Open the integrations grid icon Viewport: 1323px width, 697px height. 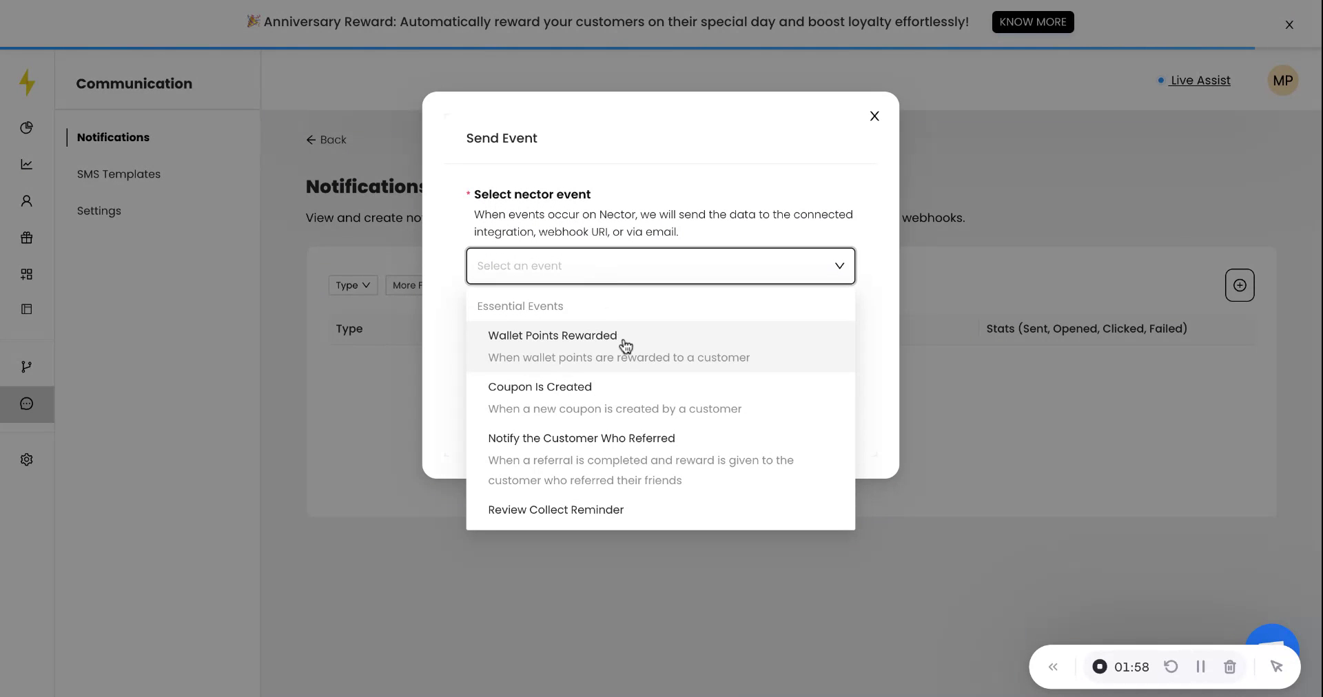[x=26, y=274]
